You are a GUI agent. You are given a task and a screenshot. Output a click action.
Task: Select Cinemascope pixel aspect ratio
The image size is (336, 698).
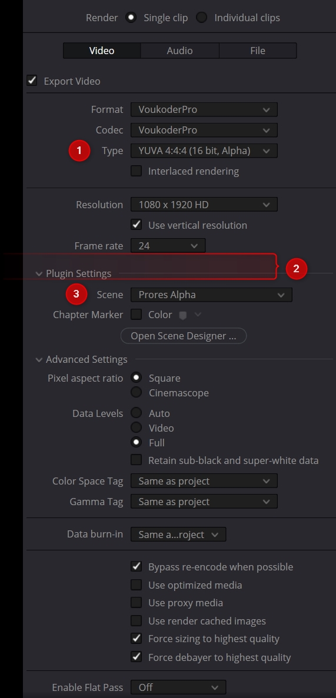tap(136, 393)
